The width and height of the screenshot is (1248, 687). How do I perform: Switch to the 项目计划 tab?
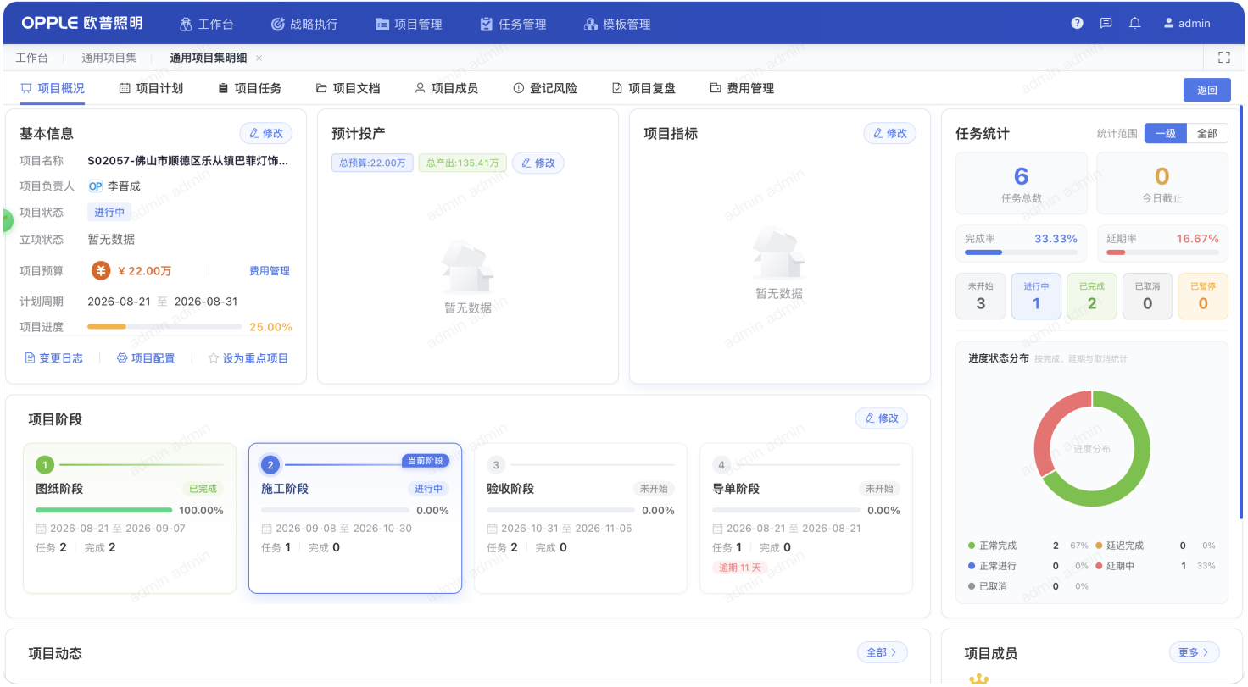[151, 88]
